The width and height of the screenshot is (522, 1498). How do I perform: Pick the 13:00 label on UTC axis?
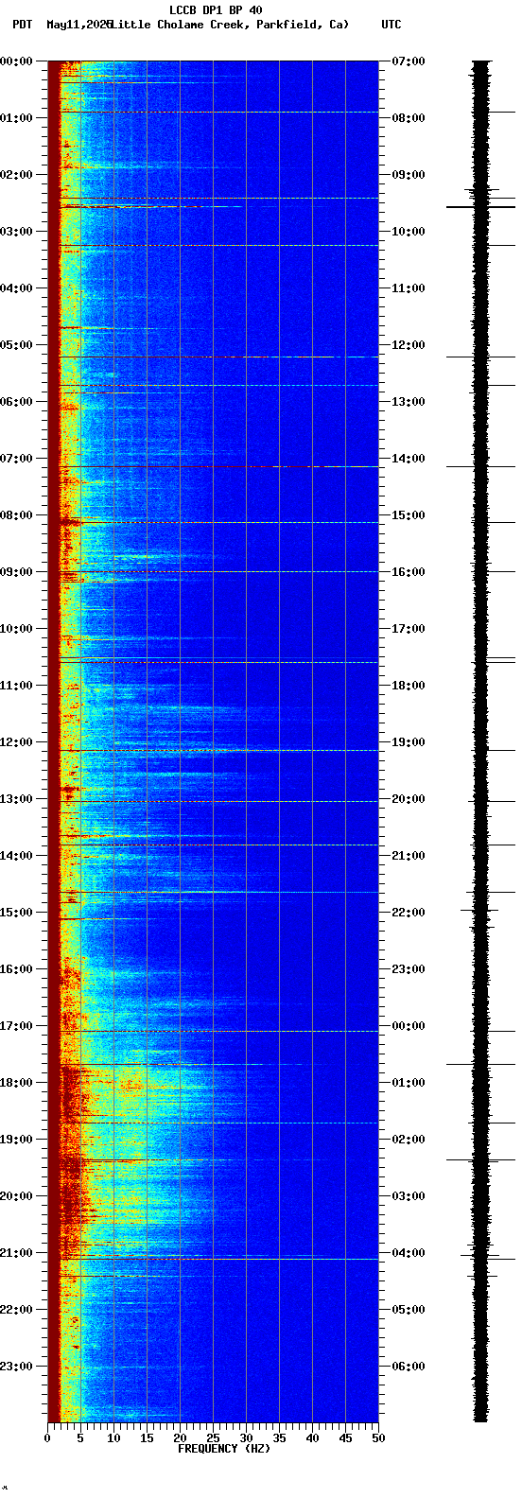[x=409, y=402]
